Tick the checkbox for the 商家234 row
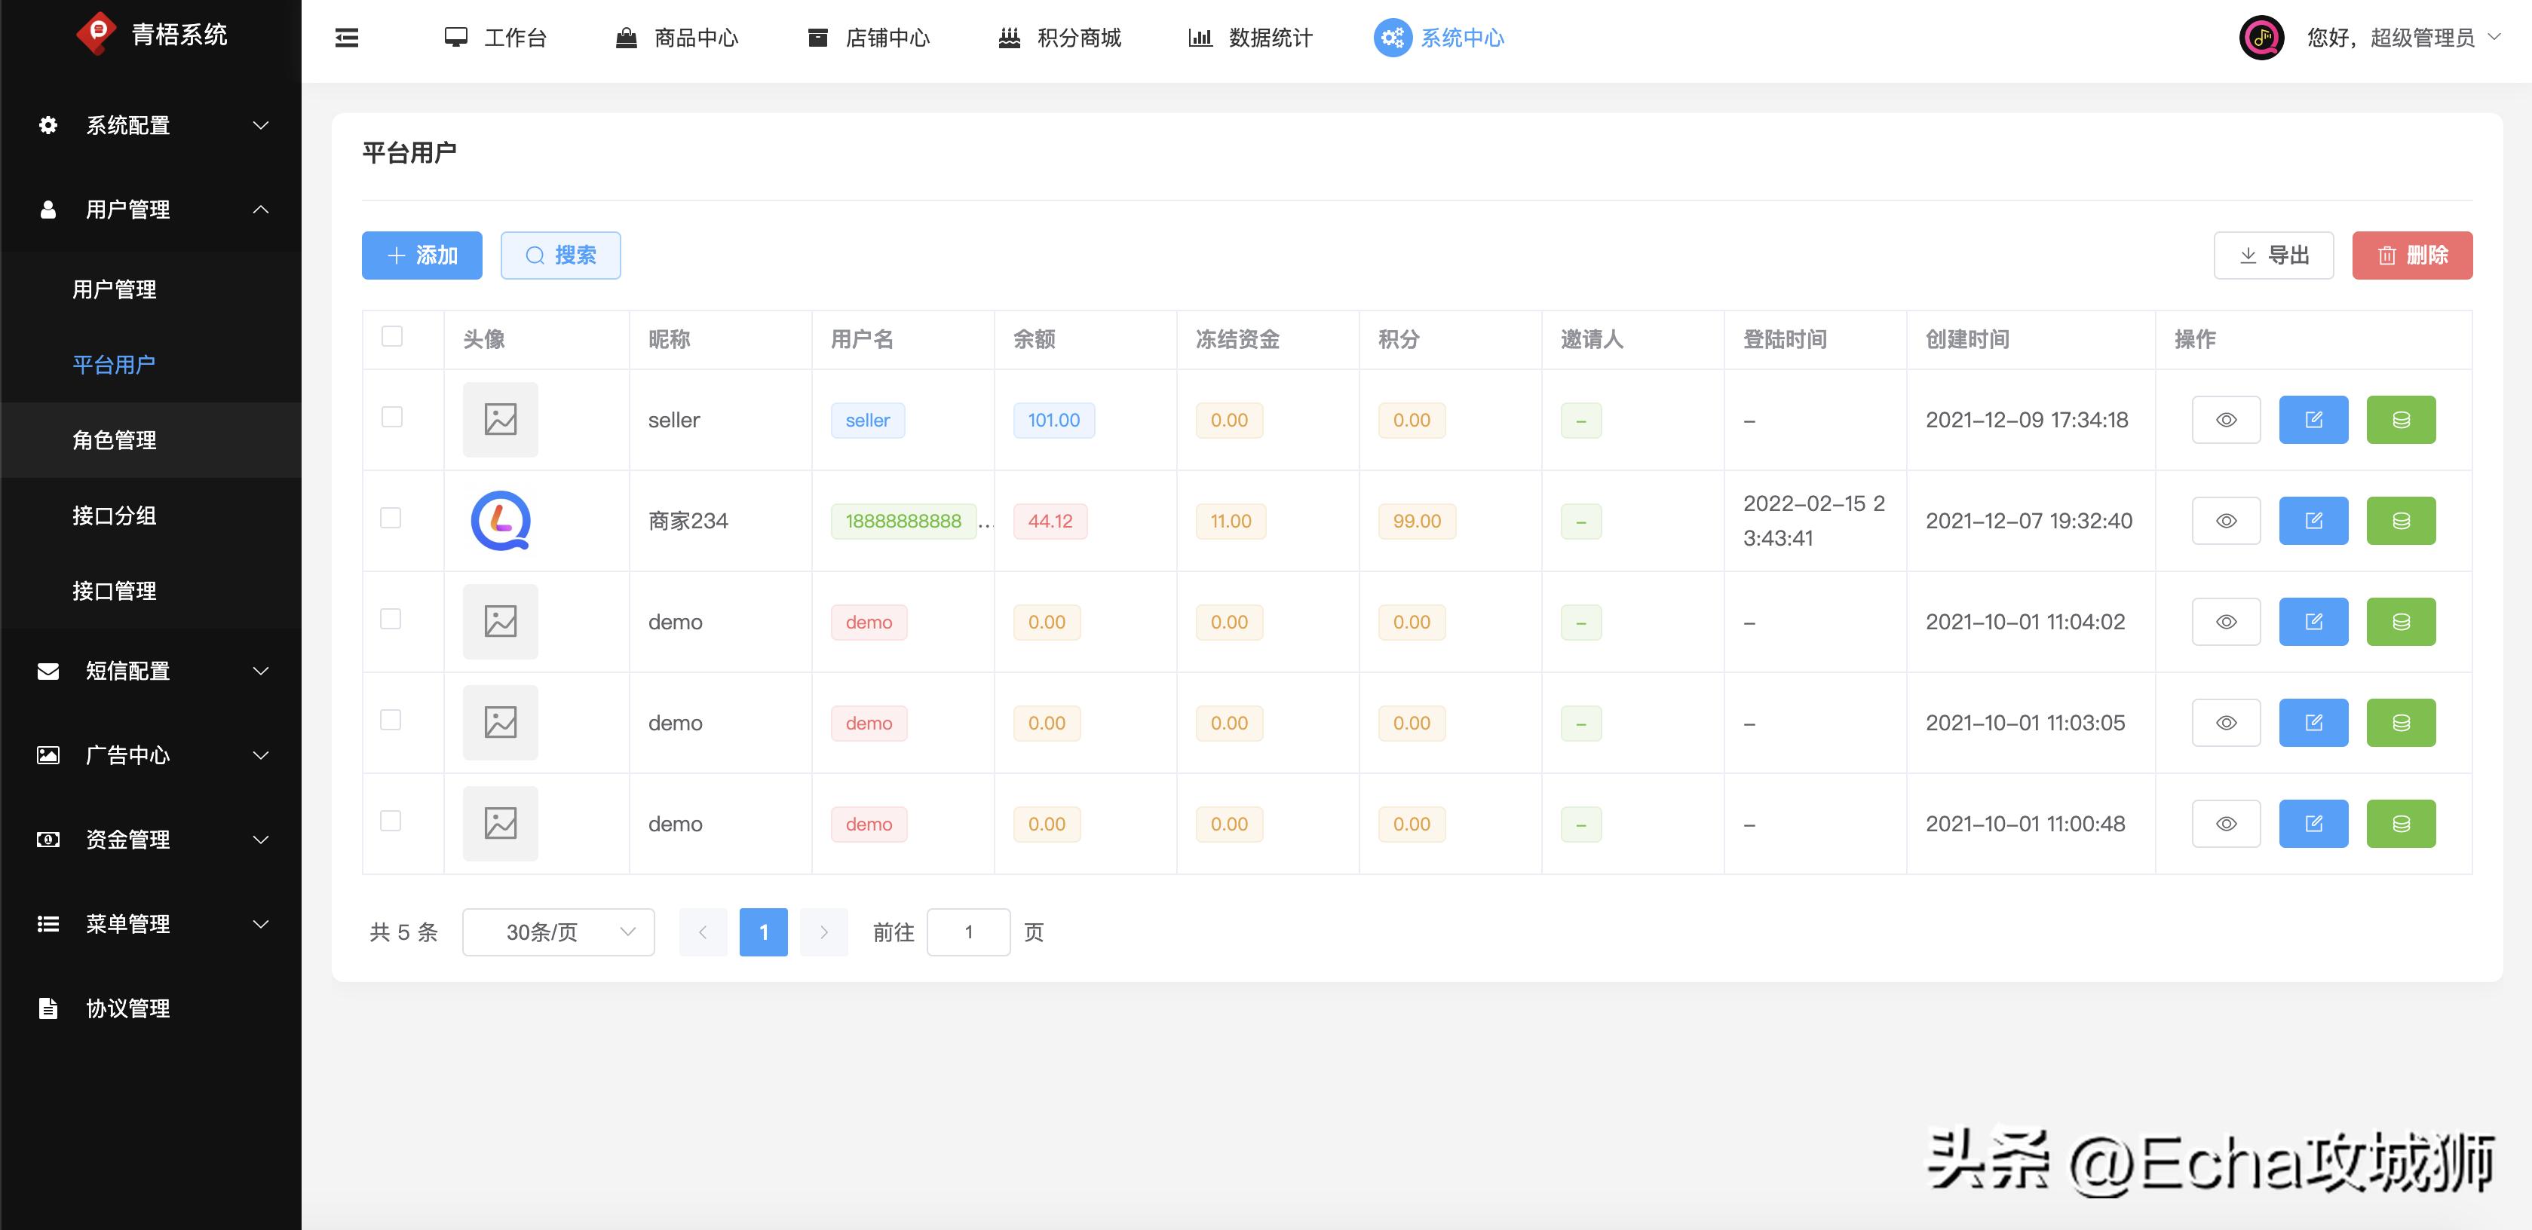The image size is (2532, 1230). tap(391, 518)
